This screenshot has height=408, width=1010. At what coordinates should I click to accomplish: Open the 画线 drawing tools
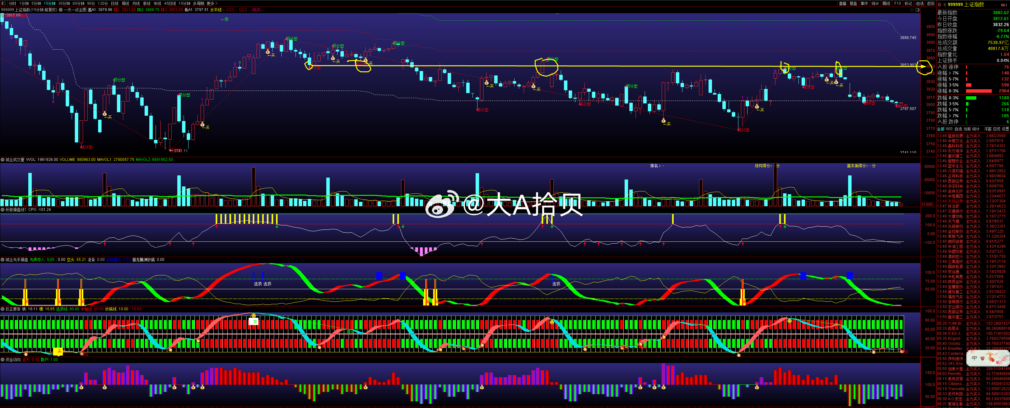click(x=886, y=3)
